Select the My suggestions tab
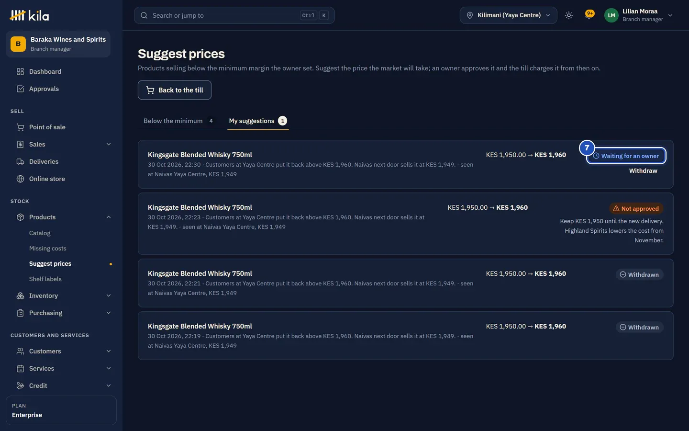 point(258,121)
